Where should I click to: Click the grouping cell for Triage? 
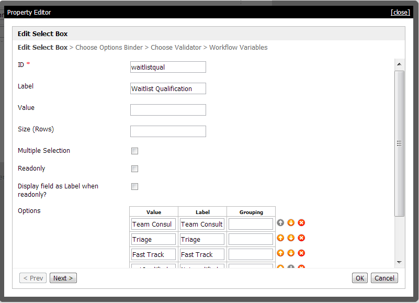[x=251, y=239]
